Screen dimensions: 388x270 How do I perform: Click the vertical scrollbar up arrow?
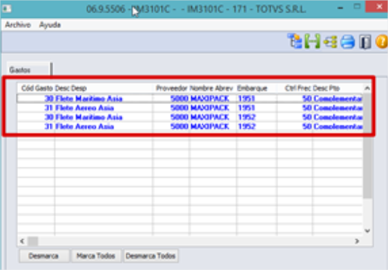click(367, 88)
